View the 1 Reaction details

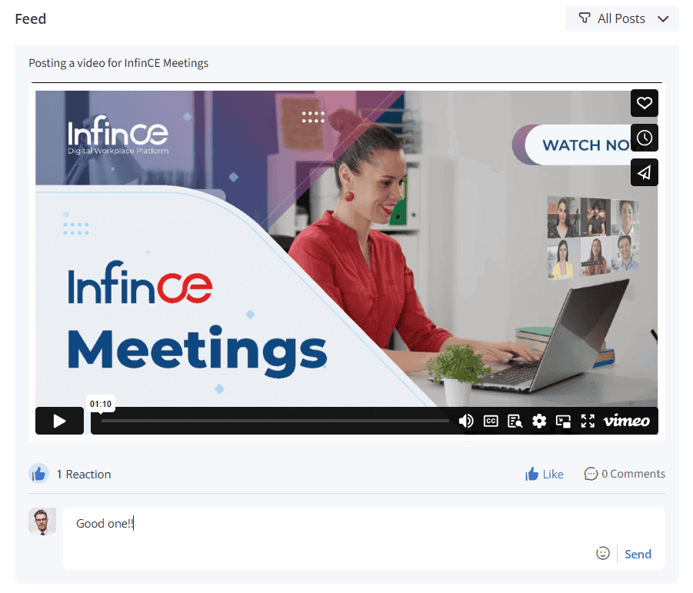(x=84, y=474)
